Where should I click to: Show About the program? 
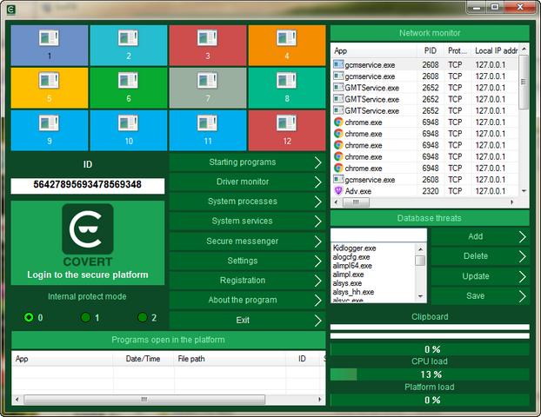pyautogui.click(x=247, y=300)
